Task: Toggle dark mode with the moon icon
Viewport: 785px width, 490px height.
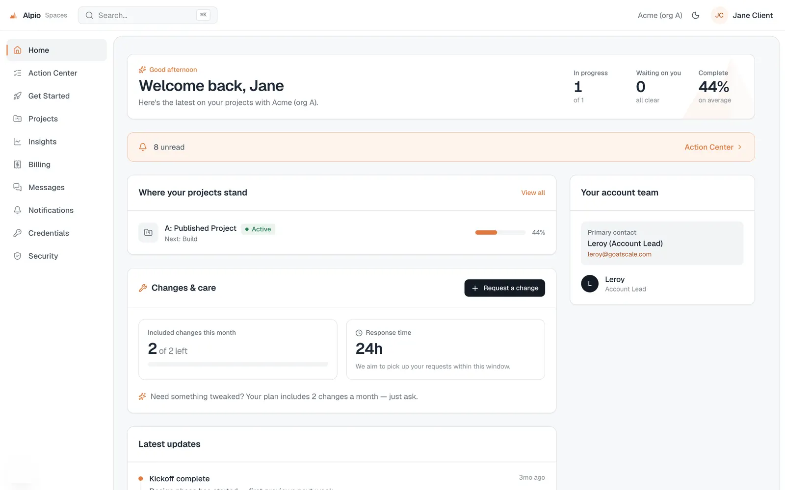Action: [695, 15]
